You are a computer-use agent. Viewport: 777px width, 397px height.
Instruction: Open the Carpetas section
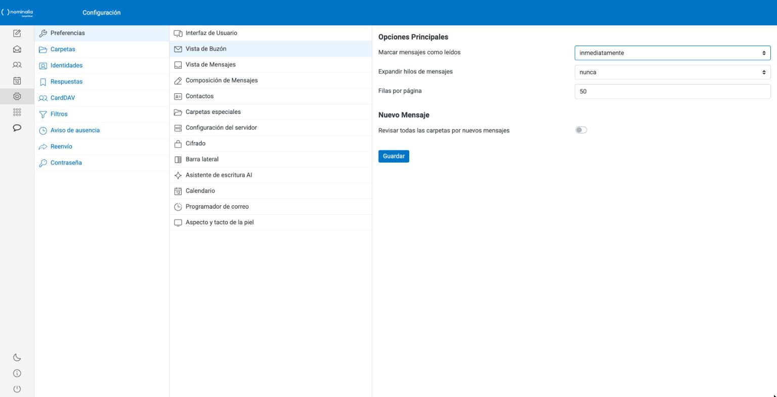(x=102, y=49)
